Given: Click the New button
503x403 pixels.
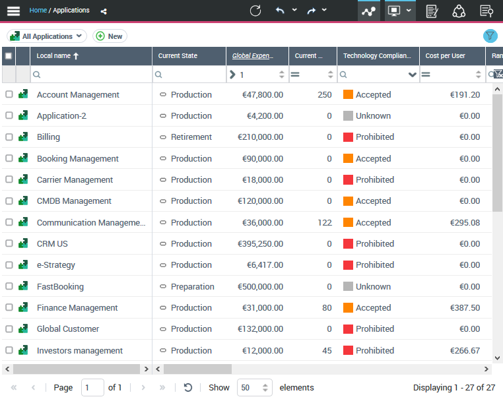Looking at the screenshot, I should [x=110, y=36].
